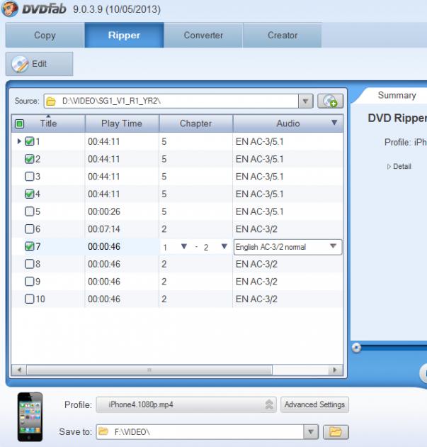Open the Creator tab
This screenshot has height=447, width=427.
coord(283,35)
